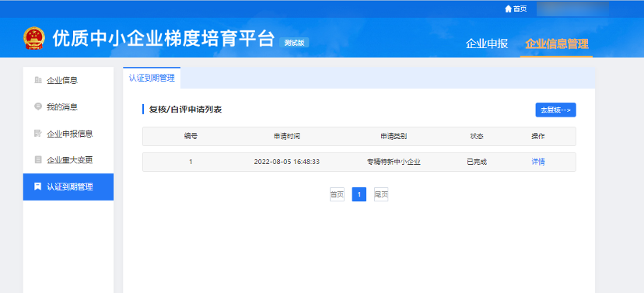This screenshot has width=644, height=293.
Task: Click row number 1 in 编号 column
Action: (x=191, y=162)
